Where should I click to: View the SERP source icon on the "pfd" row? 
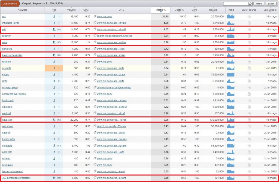[249, 29]
